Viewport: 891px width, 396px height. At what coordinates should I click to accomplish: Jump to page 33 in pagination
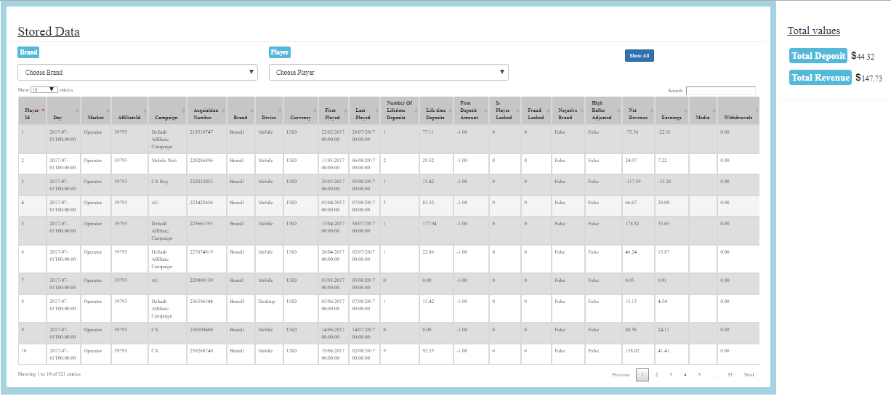[730, 375]
